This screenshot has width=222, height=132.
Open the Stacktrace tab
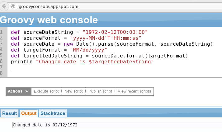point(53,113)
